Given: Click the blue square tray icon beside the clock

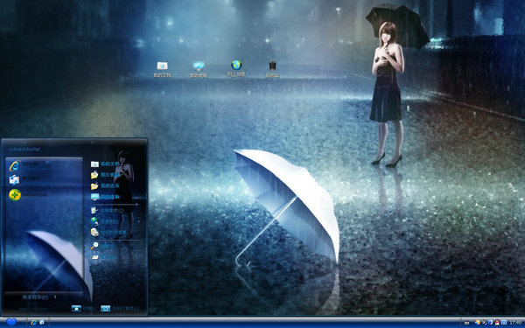Looking at the screenshot, I should (x=504, y=322).
